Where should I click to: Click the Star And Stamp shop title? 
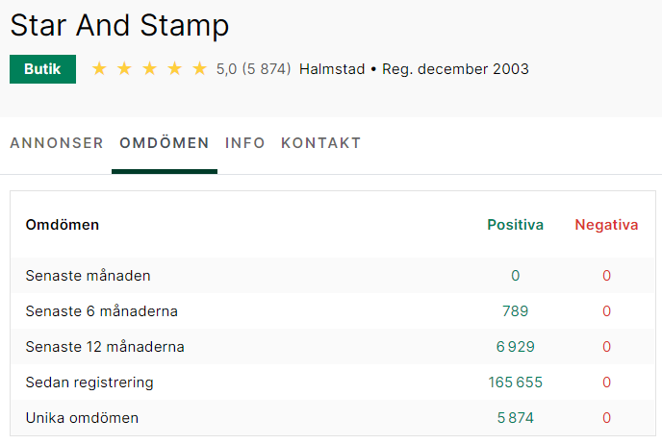(119, 25)
